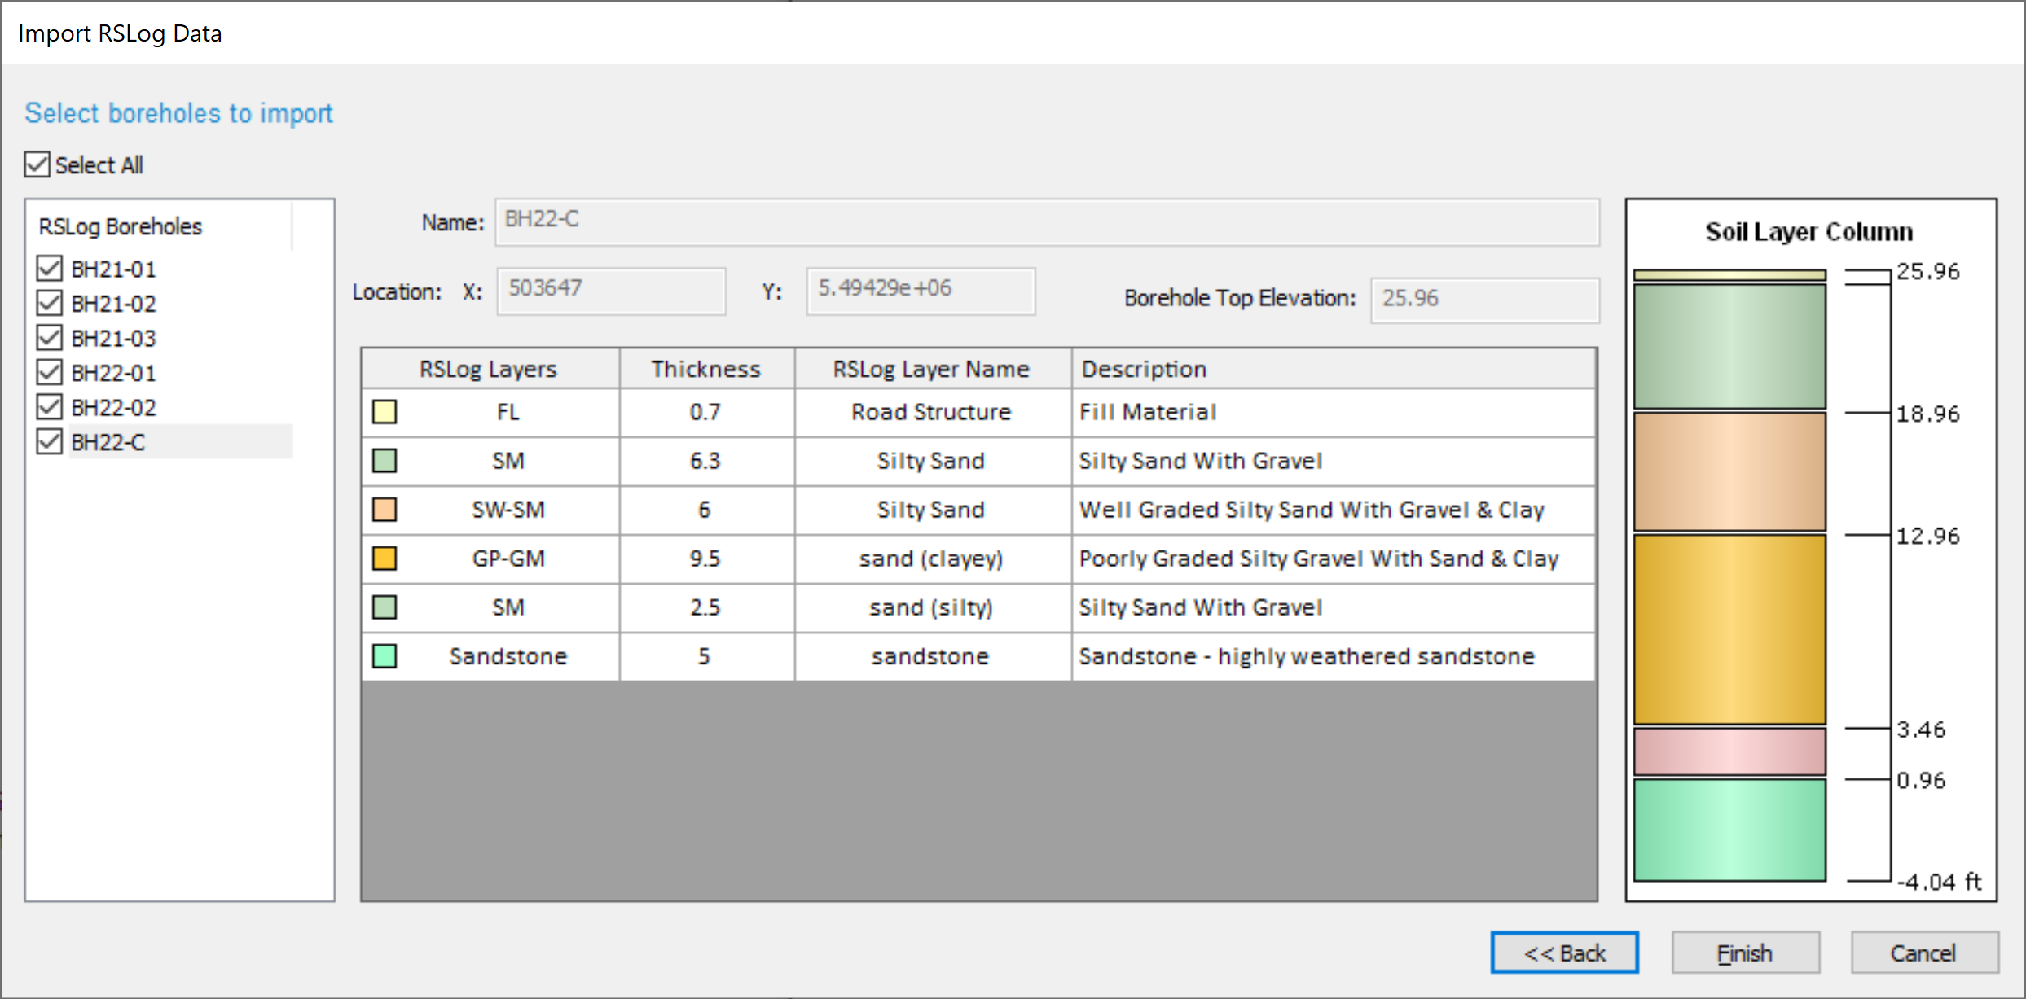Click the RSLog Layers column header
Screen dimensions: 2026x999
pos(489,369)
